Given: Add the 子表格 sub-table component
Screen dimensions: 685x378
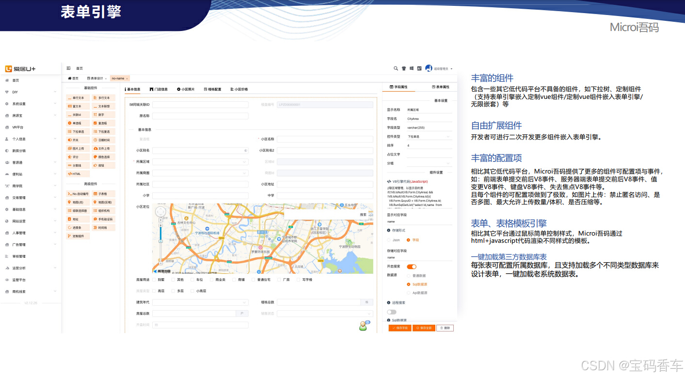Looking at the screenshot, I should pyautogui.click(x=104, y=193).
